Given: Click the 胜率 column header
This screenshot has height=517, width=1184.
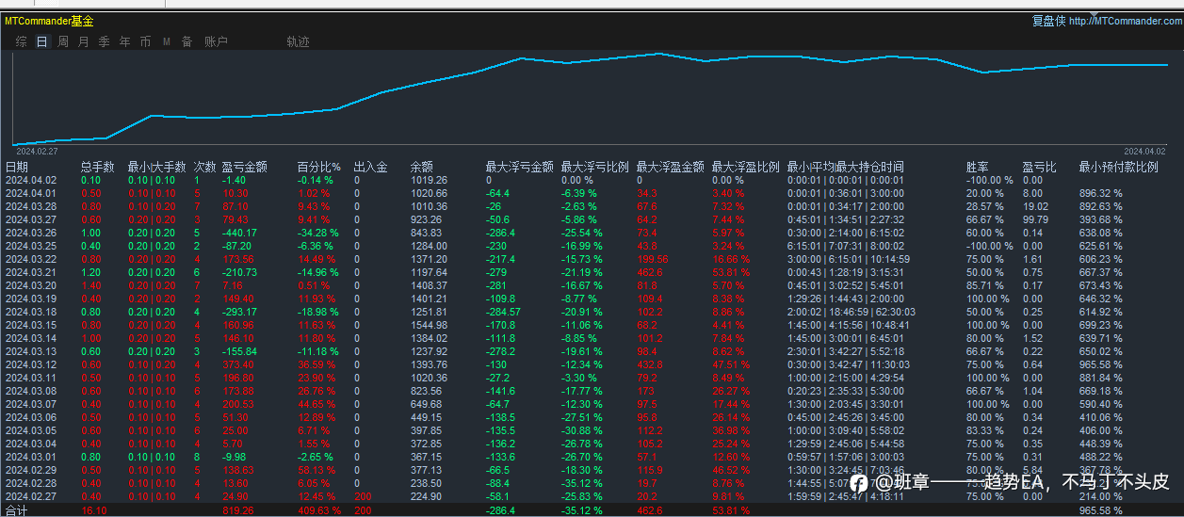Looking at the screenshot, I should [977, 167].
